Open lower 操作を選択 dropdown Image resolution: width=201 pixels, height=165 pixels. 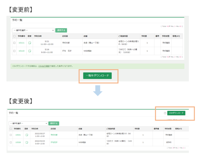click(28, 123)
